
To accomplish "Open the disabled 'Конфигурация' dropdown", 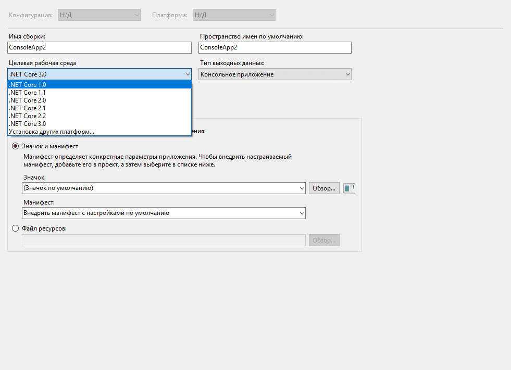I will click(99, 15).
